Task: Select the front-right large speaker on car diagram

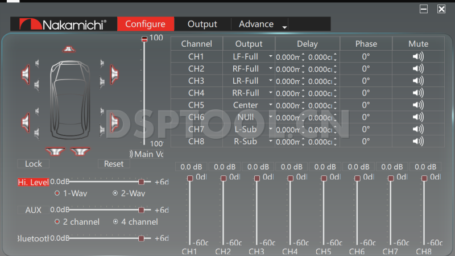Action: pyautogui.click(x=114, y=73)
